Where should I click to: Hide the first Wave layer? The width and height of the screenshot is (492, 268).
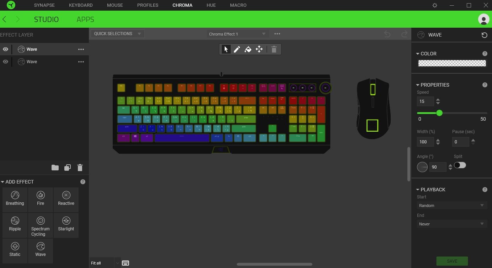(6, 49)
